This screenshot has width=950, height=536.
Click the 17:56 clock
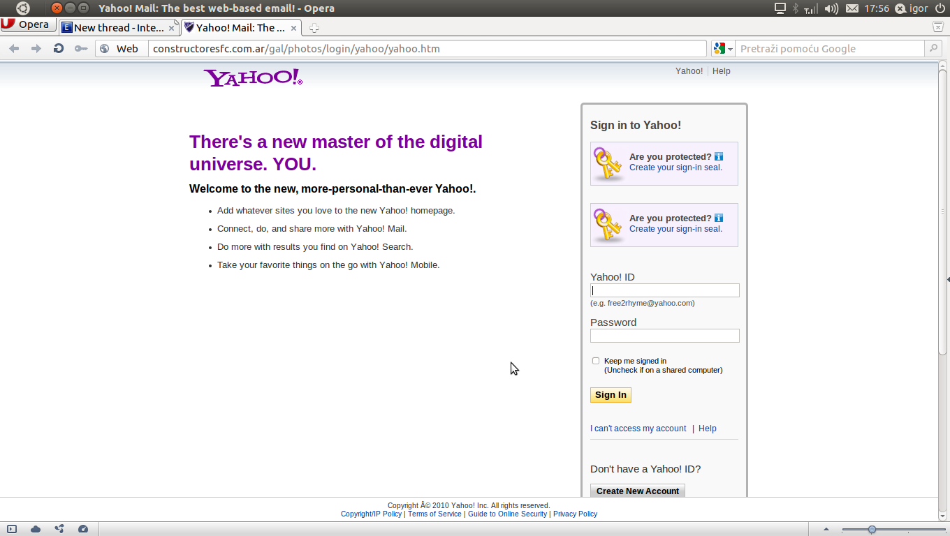click(877, 8)
